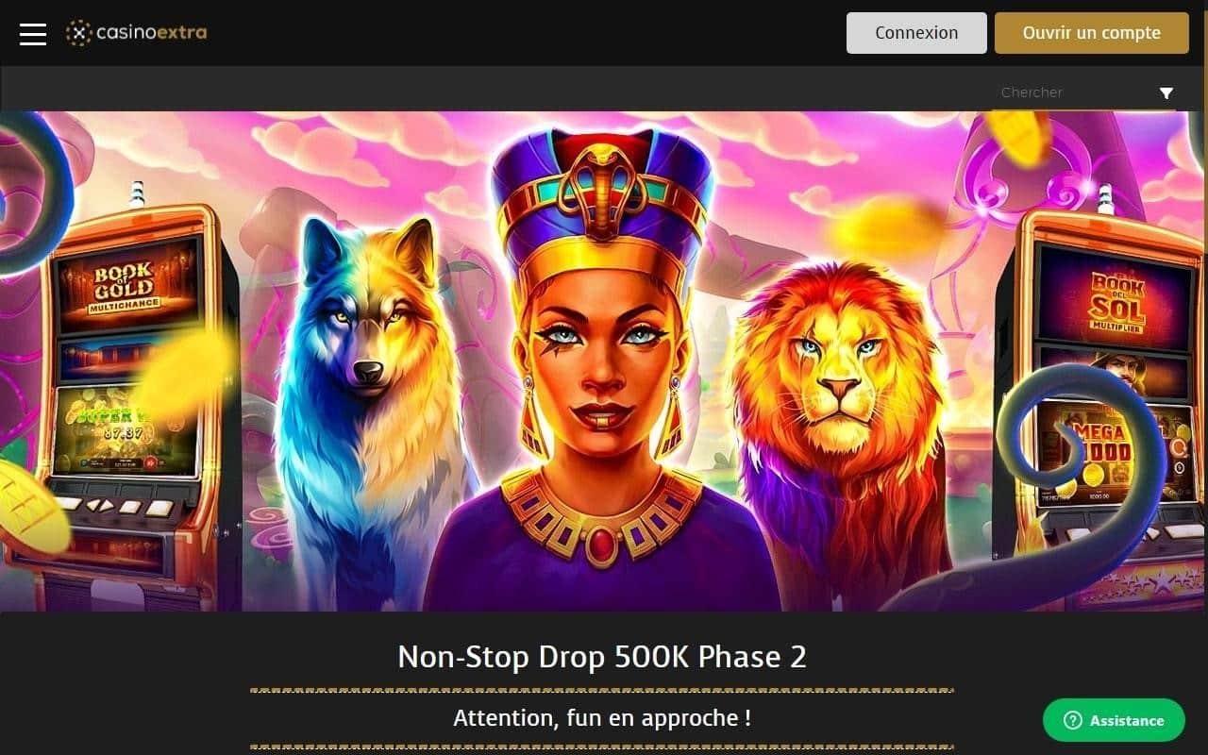1208x755 pixels.
Task: Open the hamburger navigation menu
Action: 33,33
